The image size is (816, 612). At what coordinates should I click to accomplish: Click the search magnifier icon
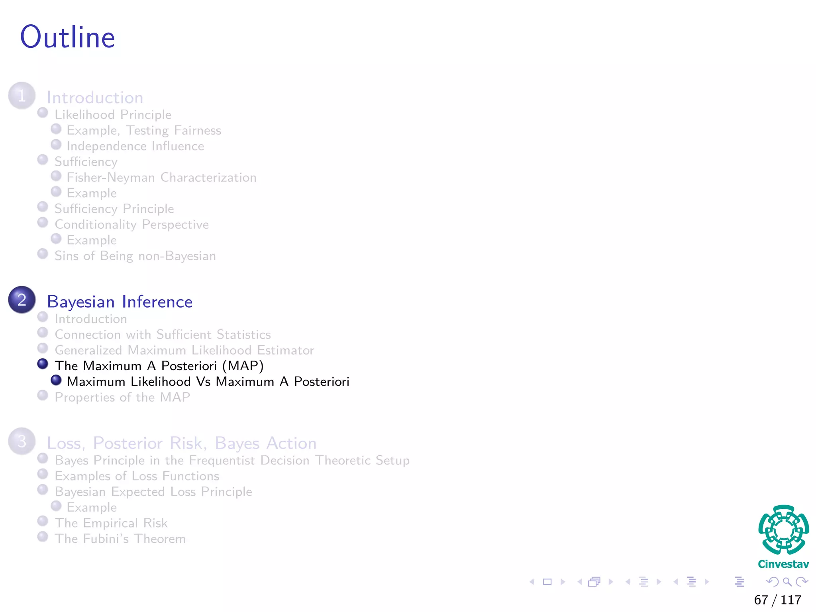(x=787, y=582)
